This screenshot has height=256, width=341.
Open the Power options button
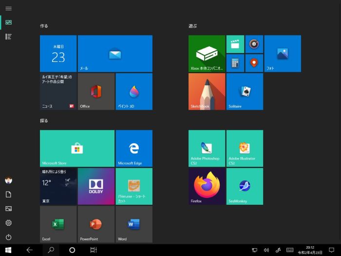[8, 237]
